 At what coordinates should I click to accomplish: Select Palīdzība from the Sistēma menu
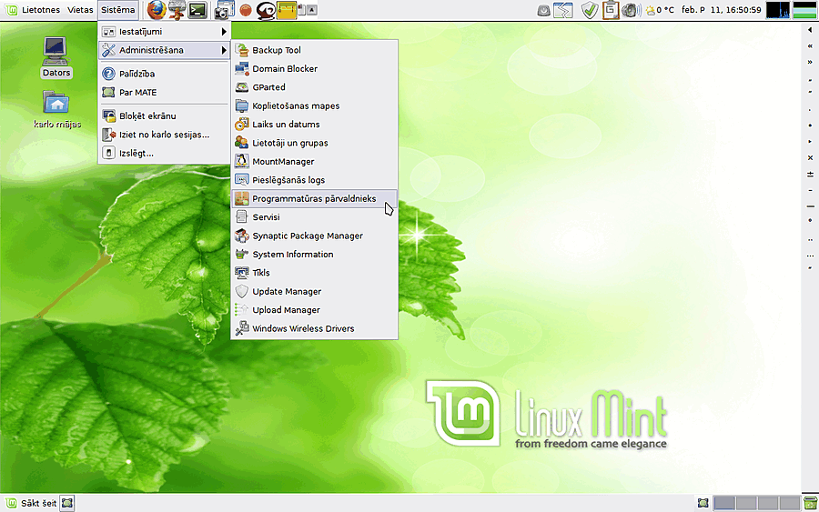click(x=164, y=74)
